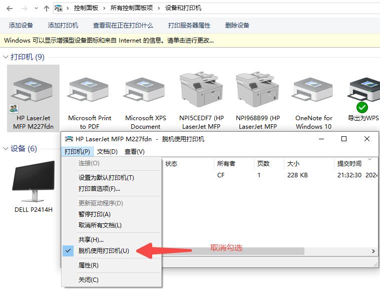Screen dimensions: 380x290
Task: Click 设备和打印机 in the breadcrumb path
Action: point(183,8)
